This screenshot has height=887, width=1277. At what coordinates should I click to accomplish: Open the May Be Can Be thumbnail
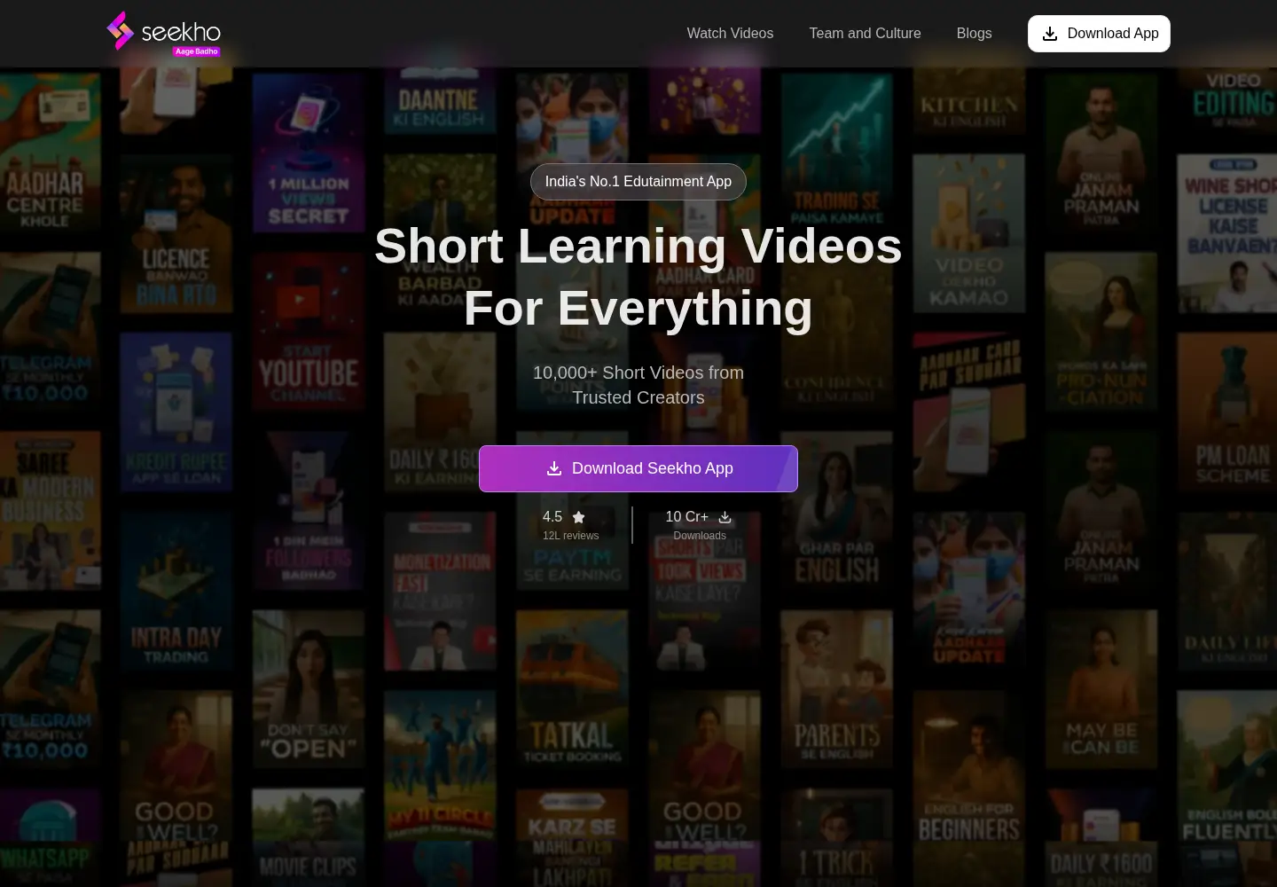pyautogui.click(x=1101, y=690)
